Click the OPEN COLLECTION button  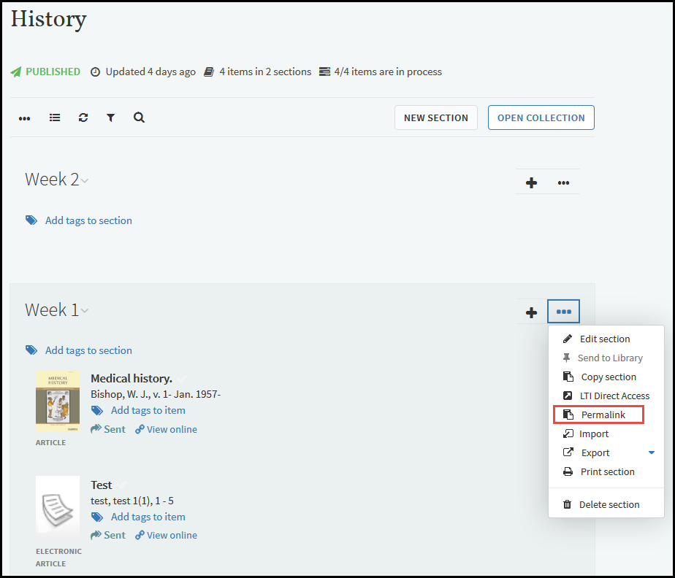coord(541,117)
